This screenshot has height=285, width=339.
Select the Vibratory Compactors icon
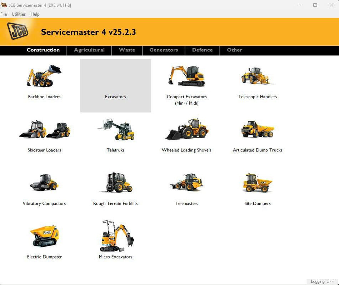tap(44, 183)
